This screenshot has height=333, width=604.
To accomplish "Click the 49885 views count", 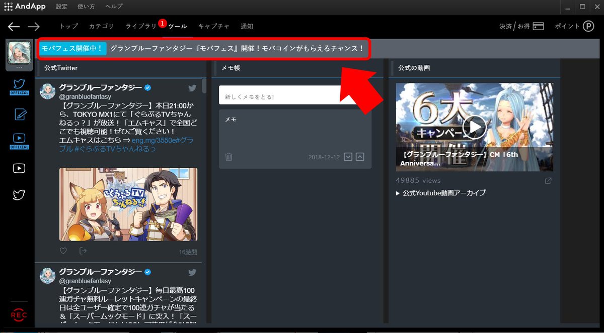I will (418, 180).
